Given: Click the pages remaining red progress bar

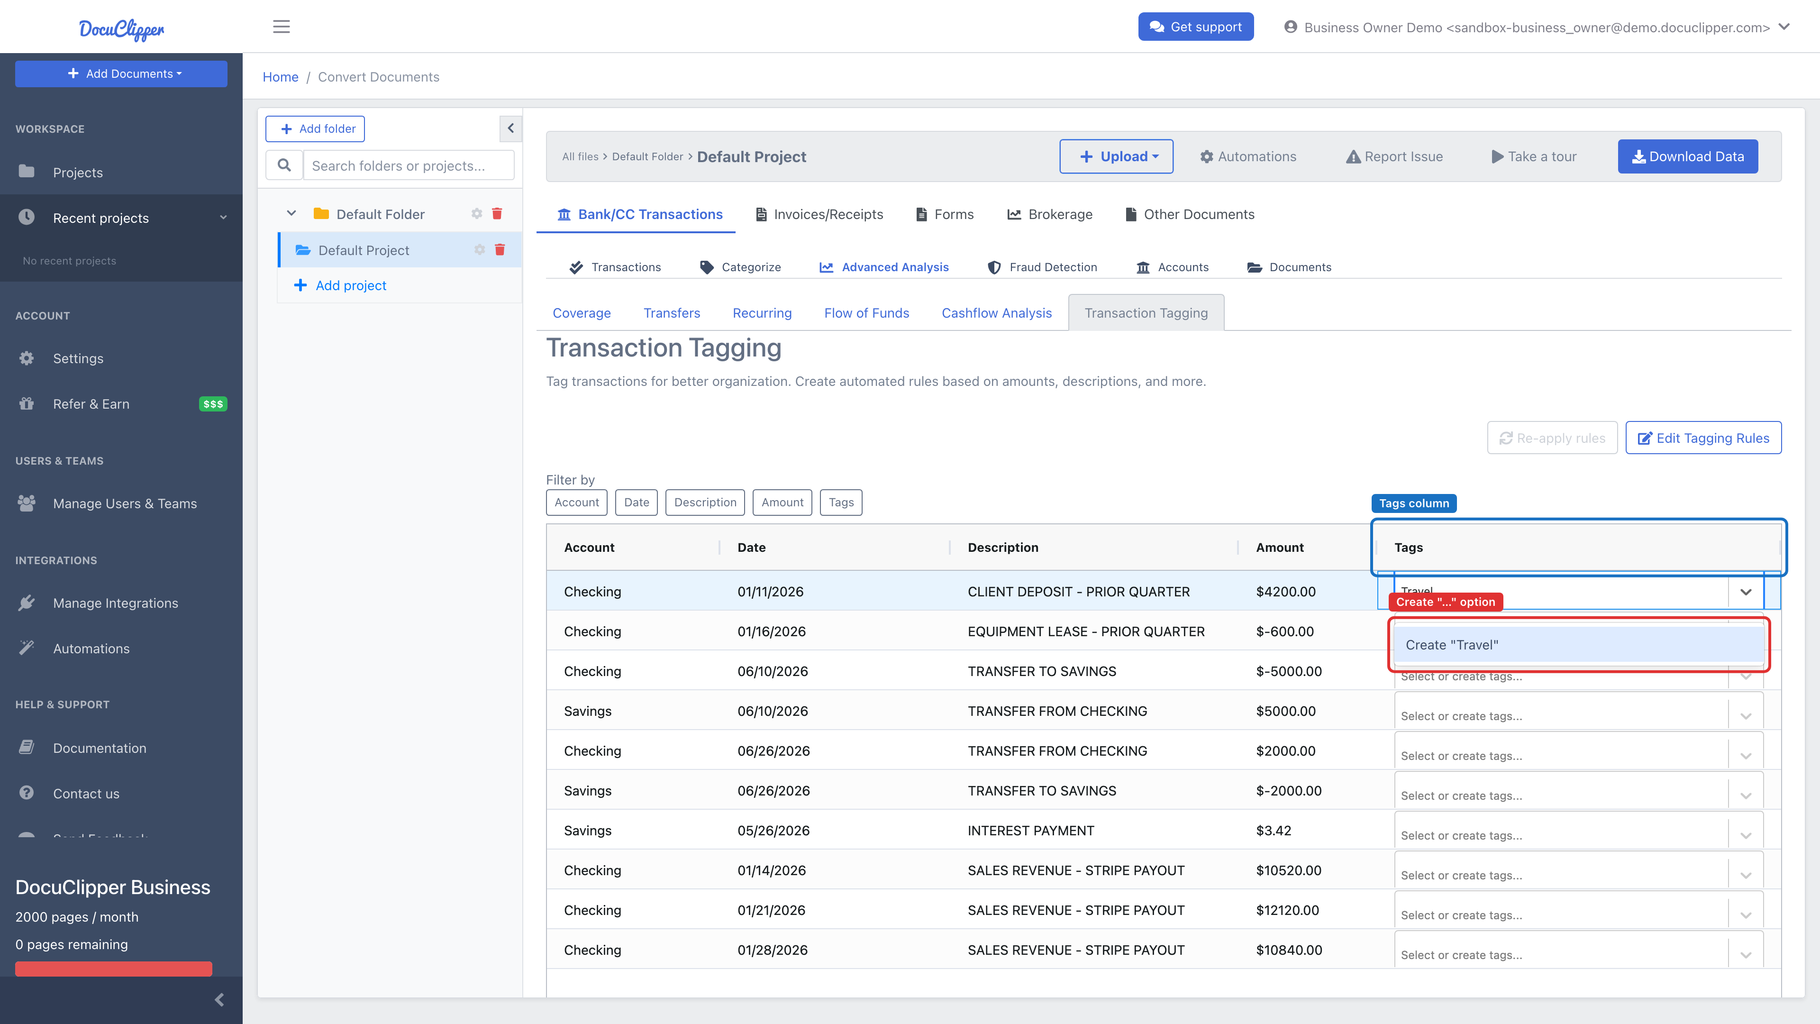Looking at the screenshot, I should pos(114,968).
